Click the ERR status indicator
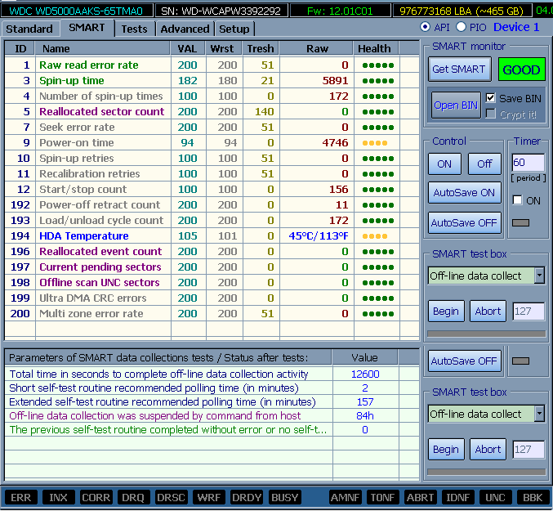 [x=20, y=498]
